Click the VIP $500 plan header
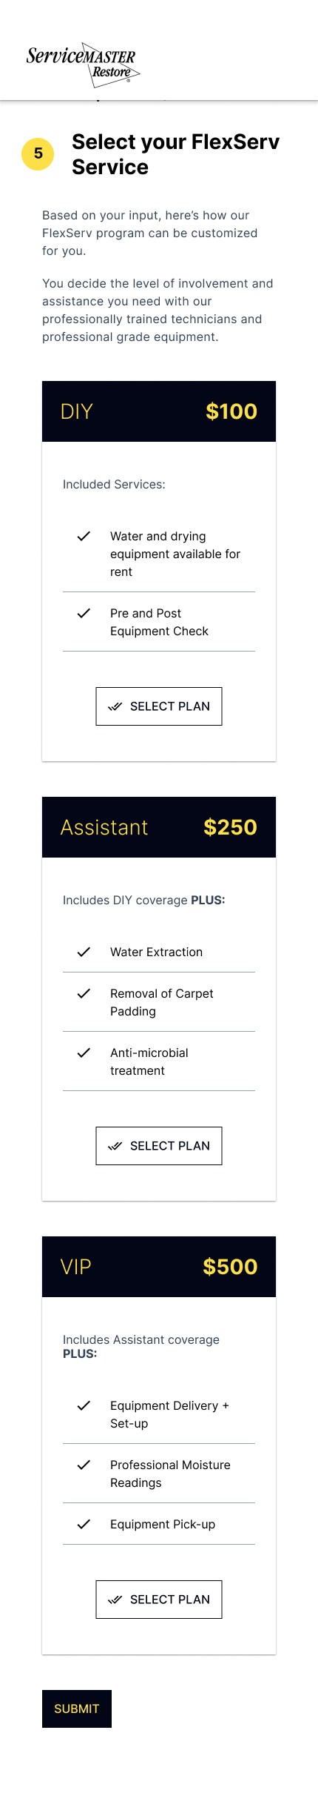 (159, 1267)
